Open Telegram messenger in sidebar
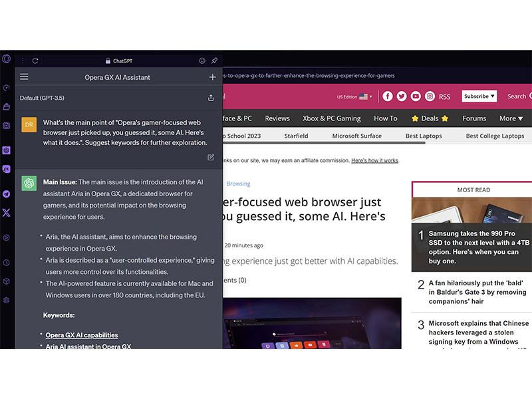Image resolution: width=532 pixels, height=399 pixels. point(7,194)
